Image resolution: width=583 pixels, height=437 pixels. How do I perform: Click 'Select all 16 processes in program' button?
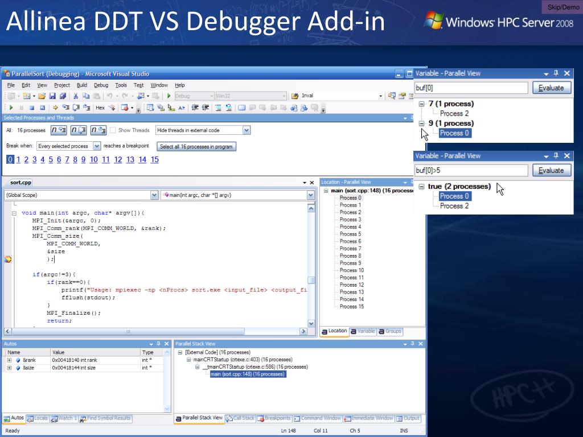[196, 146]
